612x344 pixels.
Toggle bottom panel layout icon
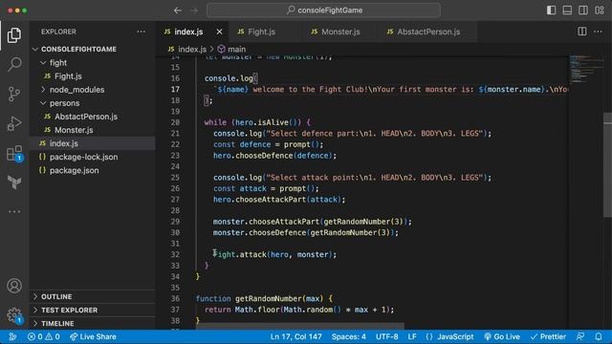click(567, 11)
